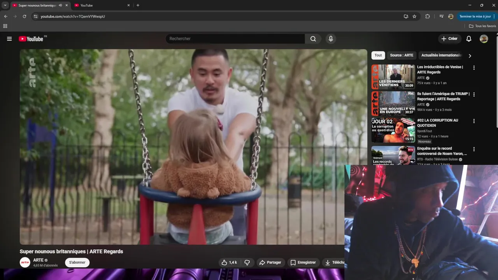This screenshot has width=498, height=280.
Task: Open options for Noam Yaron record video
Action: pyautogui.click(x=473, y=149)
